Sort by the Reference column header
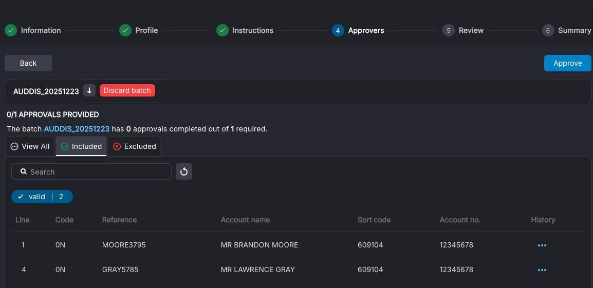593x288 pixels. click(x=120, y=220)
